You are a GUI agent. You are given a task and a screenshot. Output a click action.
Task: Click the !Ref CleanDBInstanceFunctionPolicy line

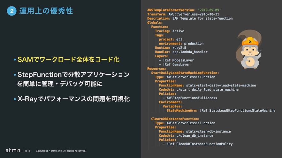[198, 144]
